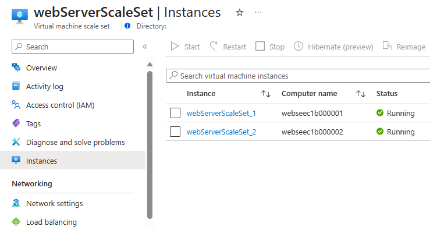Click Running status of webServerScaleSet_2
Screen dimensions: 430x230
(401, 132)
